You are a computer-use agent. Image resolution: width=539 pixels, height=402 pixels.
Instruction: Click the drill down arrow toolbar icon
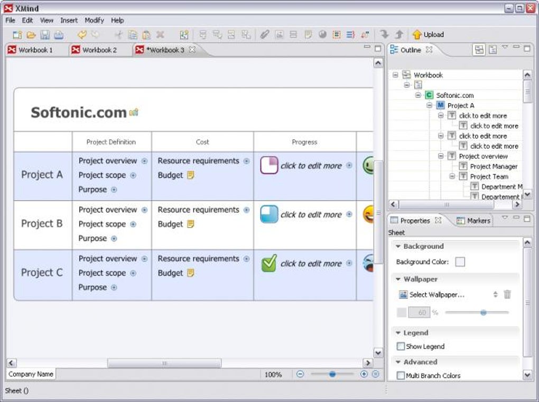[x=384, y=34]
